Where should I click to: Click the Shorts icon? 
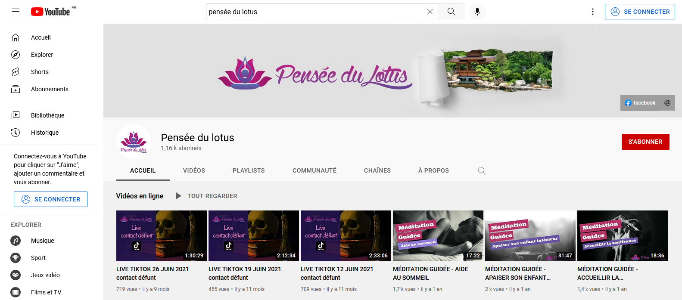(16, 72)
